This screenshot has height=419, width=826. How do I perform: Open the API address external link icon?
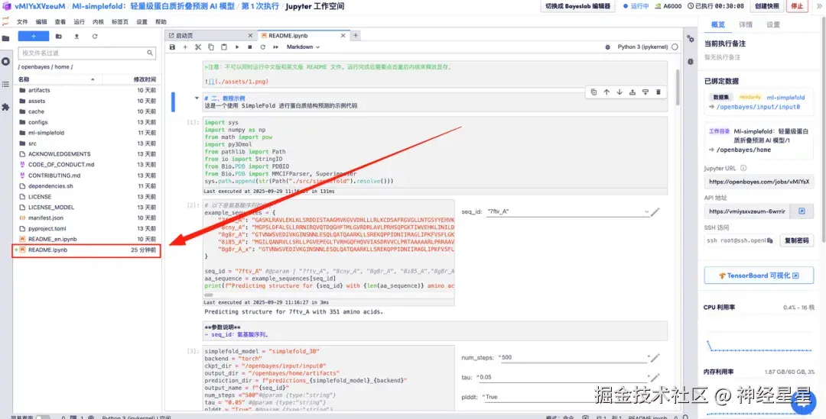point(802,211)
